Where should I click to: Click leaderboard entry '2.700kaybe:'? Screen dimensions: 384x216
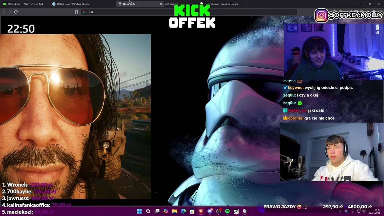pyautogui.click(x=17, y=191)
